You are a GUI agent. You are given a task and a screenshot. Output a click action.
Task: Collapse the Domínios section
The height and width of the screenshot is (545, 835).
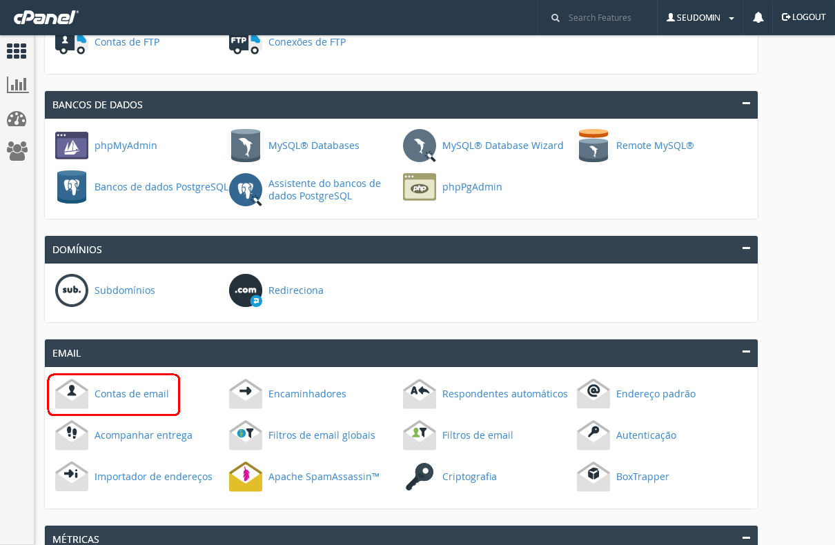(746, 248)
